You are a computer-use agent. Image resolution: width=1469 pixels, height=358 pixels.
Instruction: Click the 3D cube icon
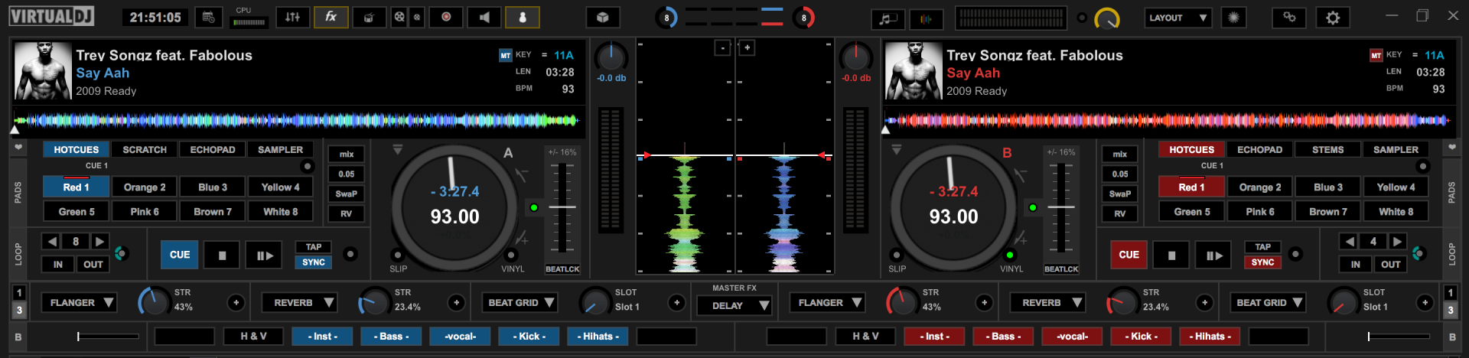pos(603,17)
